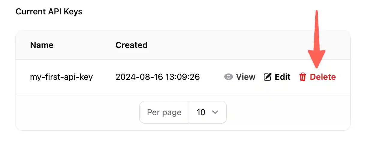Image resolution: width=375 pixels, height=147 pixels.
Task: Click the eye icon beside View
Action: 229,77
